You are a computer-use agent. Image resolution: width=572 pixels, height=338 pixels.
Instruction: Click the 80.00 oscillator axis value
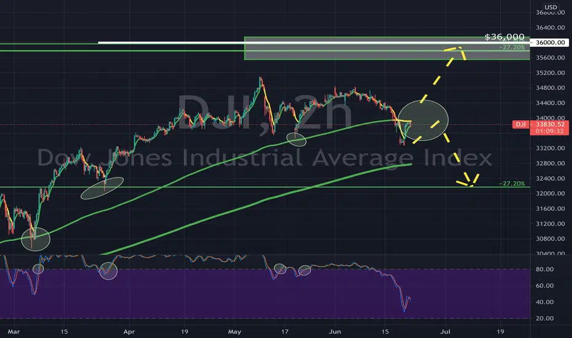point(544,269)
